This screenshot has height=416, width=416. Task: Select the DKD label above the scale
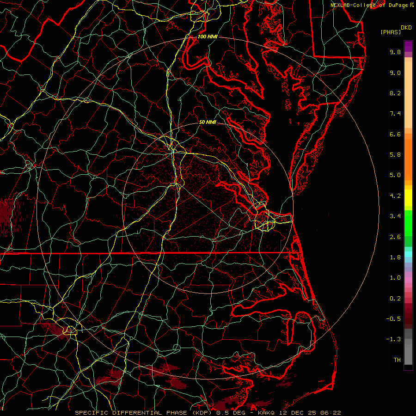[406, 28]
